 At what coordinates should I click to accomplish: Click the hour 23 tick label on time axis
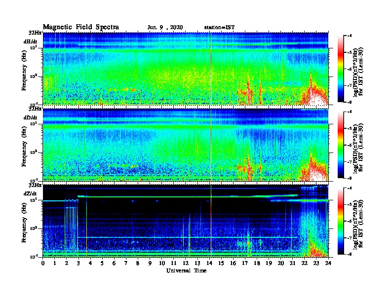[x=316, y=264]
